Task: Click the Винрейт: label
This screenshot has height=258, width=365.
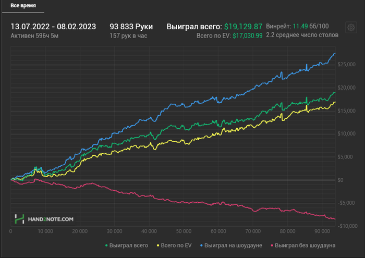Action: (278, 26)
